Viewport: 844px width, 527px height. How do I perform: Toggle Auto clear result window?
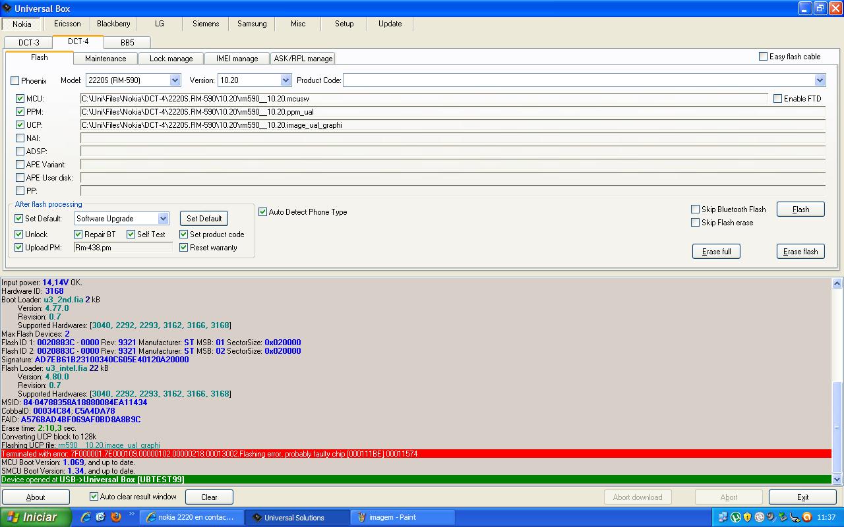click(x=94, y=497)
